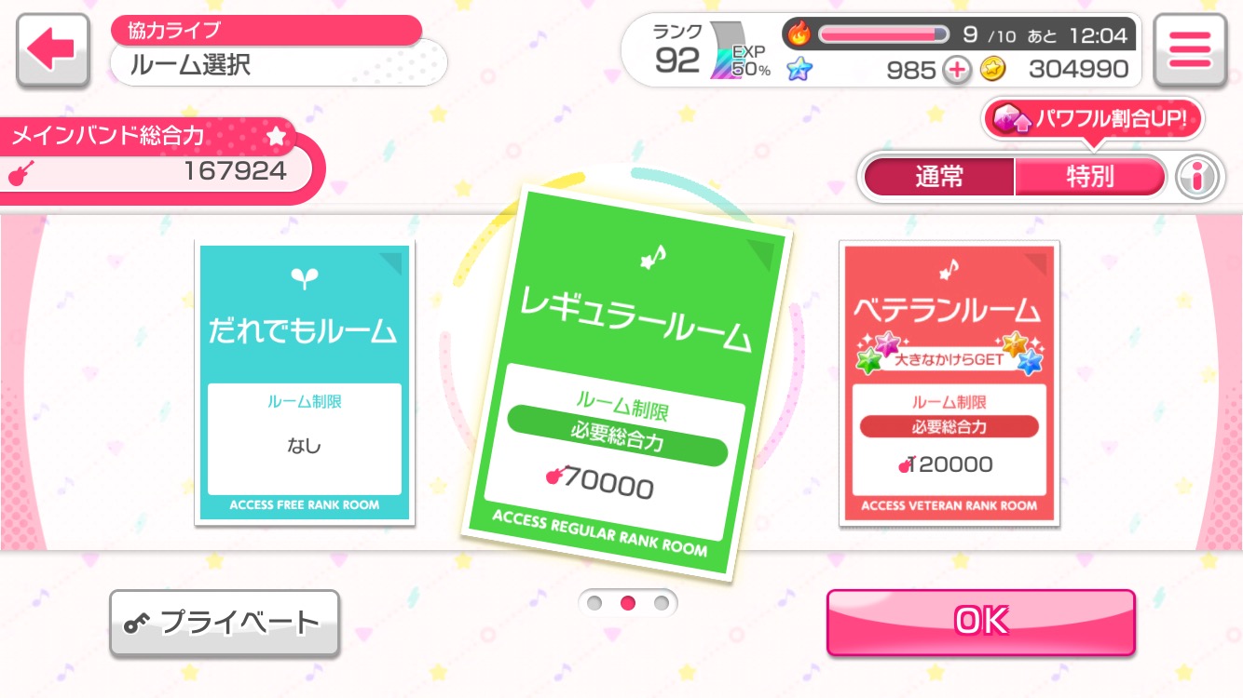Select the first page indicator dot
The height and width of the screenshot is (698, 1243).
pyautogui.click(x=594, y=603)
